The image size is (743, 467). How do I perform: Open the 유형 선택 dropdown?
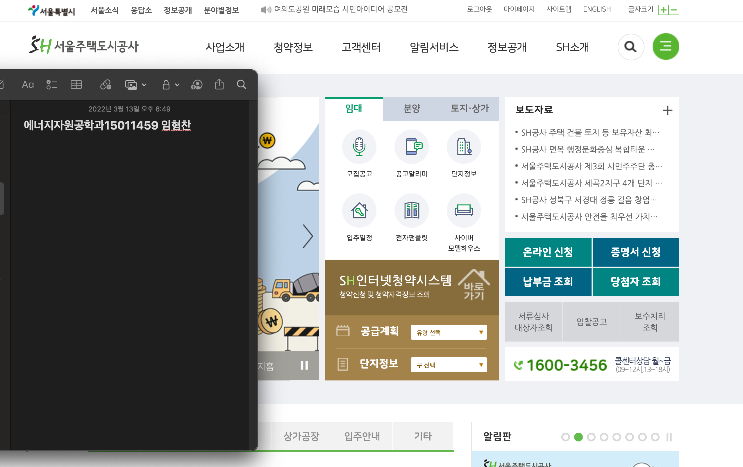click(x=448, y=332)
